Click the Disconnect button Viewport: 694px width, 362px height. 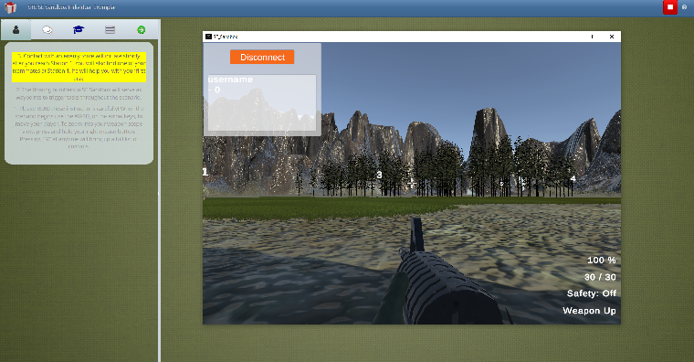click(262, 58)
